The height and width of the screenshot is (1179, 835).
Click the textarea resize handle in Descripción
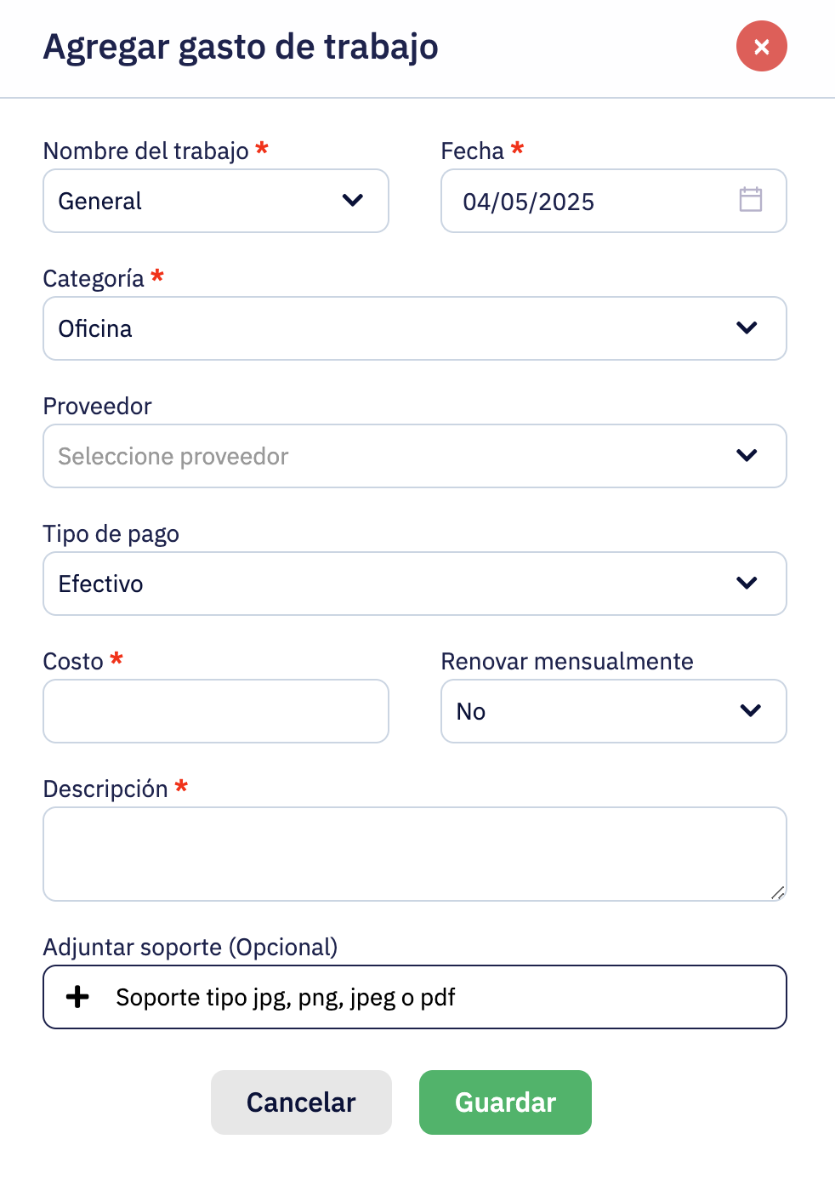pos(778,892)
